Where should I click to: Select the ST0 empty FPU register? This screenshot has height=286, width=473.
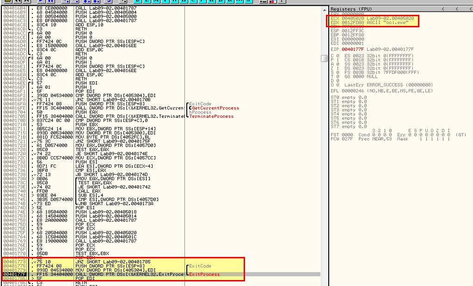[349, 97]
